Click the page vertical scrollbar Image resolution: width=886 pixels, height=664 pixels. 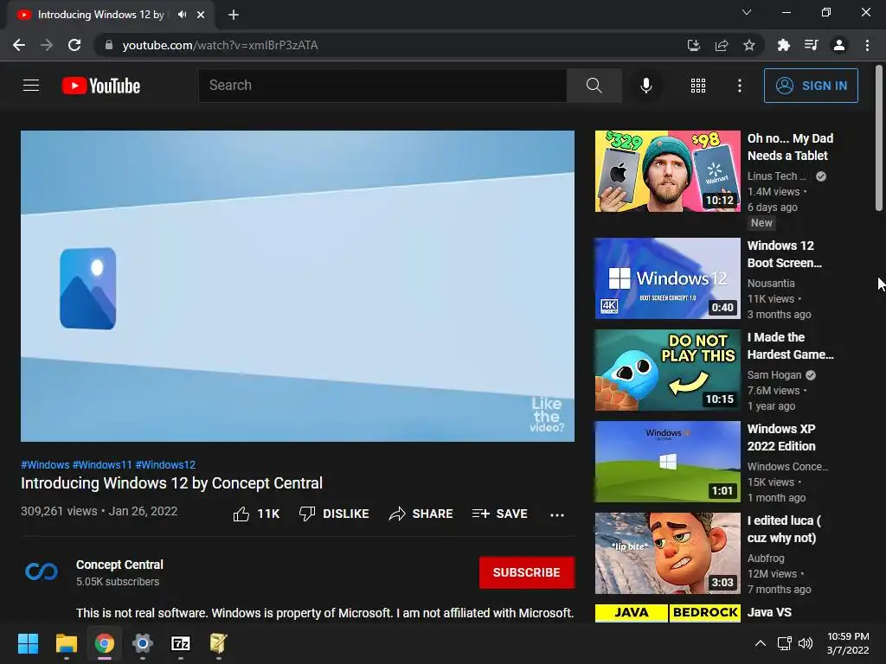pyautogui.click(x=879, y=138)
